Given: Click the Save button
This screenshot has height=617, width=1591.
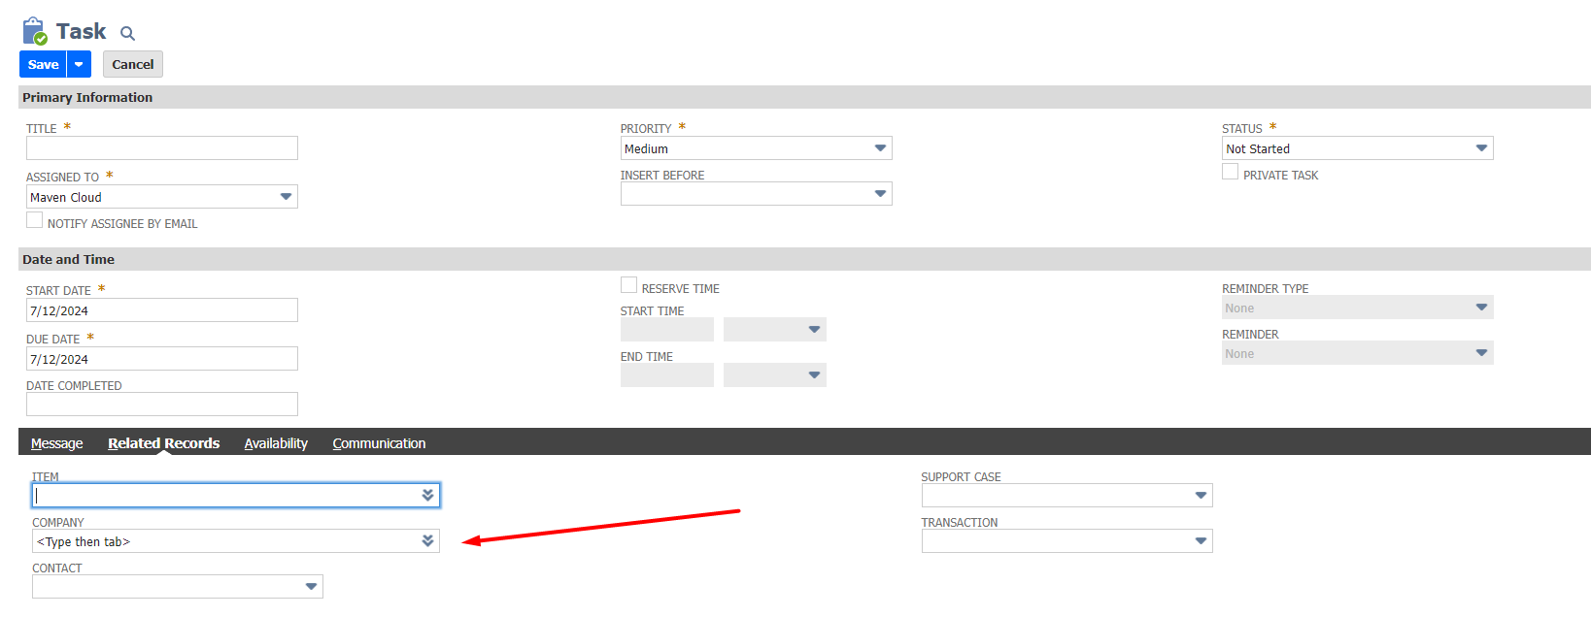Looking at the screenshot, I should [43, 65].
